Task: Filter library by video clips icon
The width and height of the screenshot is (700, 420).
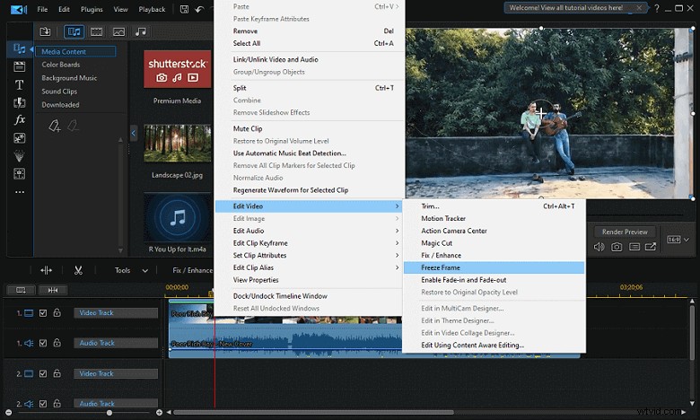Action: 96,31
